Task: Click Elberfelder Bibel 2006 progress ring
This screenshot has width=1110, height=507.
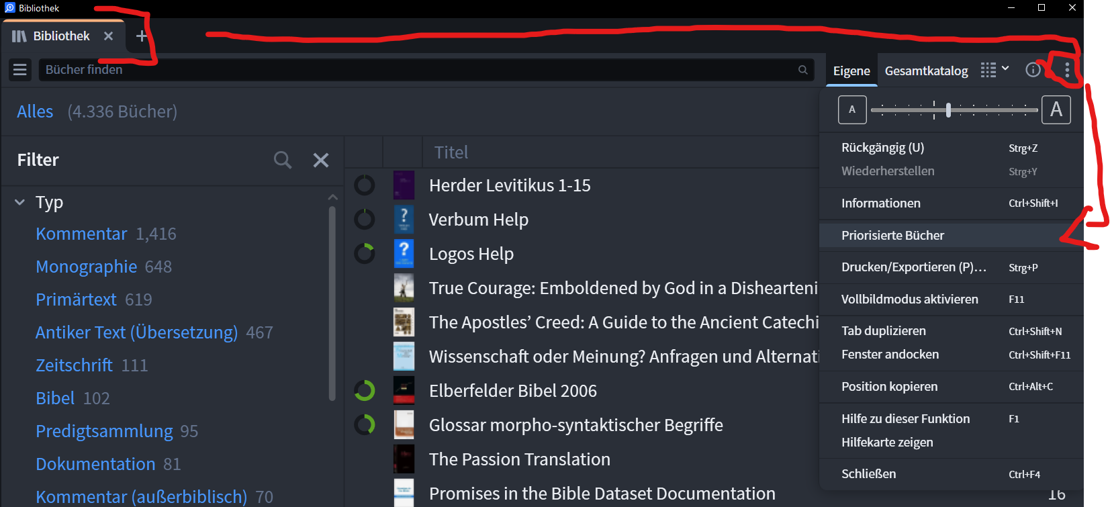Action: tap(364, 390)
